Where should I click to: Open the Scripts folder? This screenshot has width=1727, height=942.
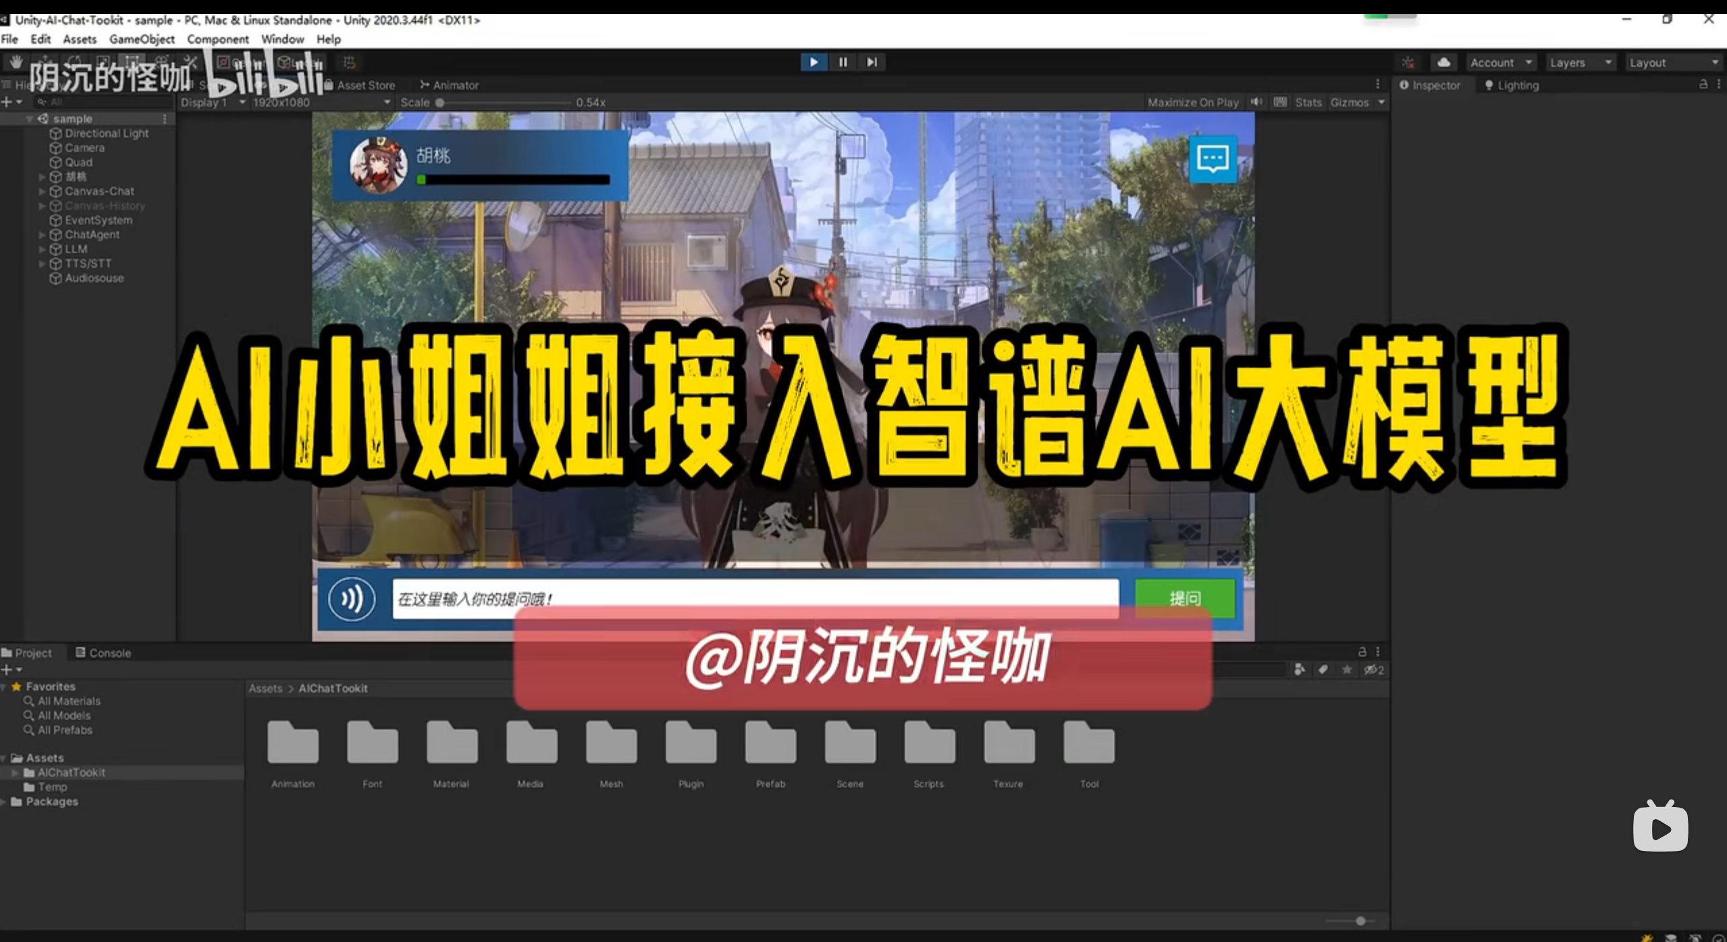929,754
